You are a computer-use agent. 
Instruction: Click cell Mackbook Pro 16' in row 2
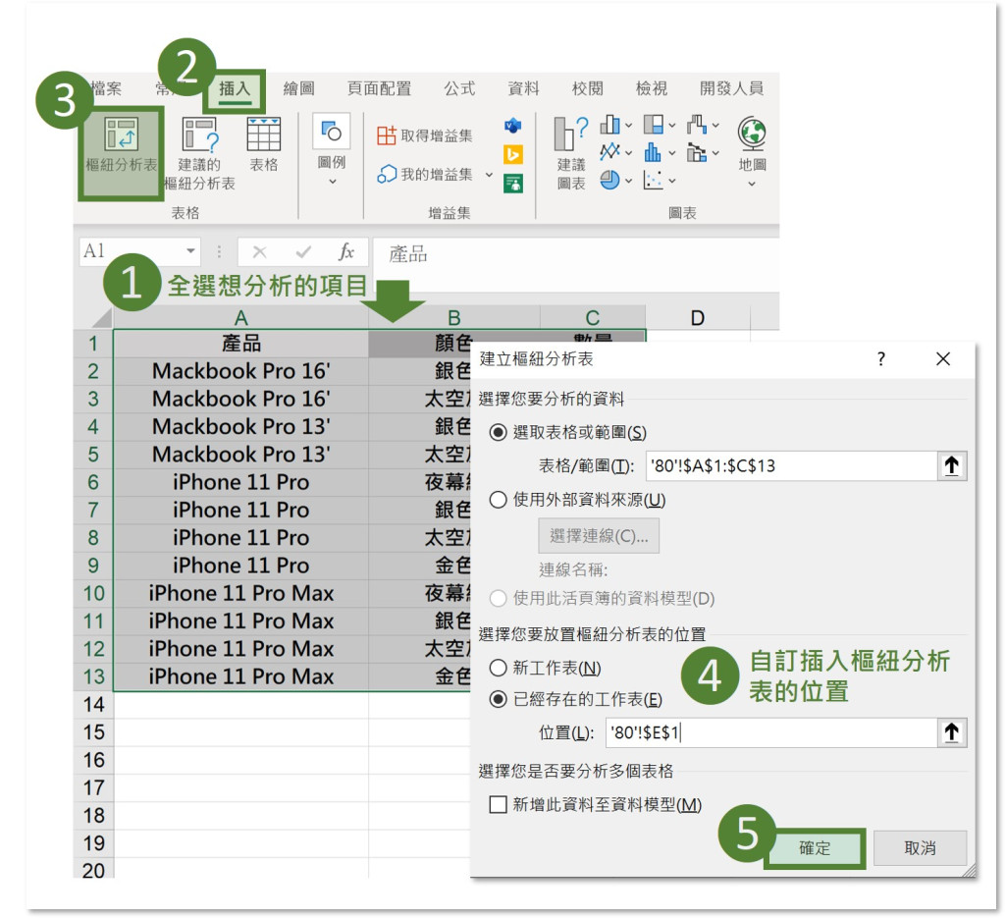(241, 371)
